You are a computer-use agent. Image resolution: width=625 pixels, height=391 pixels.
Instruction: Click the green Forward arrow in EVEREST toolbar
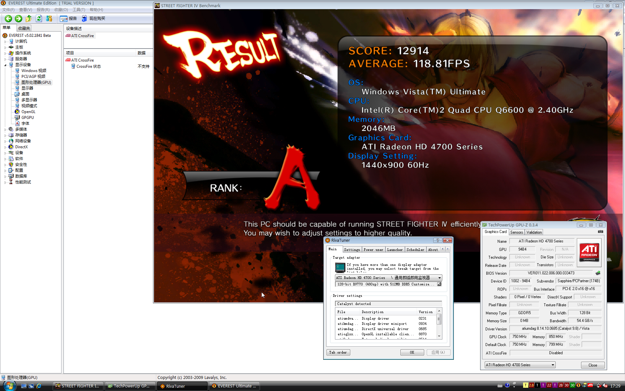pyautogui.click(x=19, y=19)
